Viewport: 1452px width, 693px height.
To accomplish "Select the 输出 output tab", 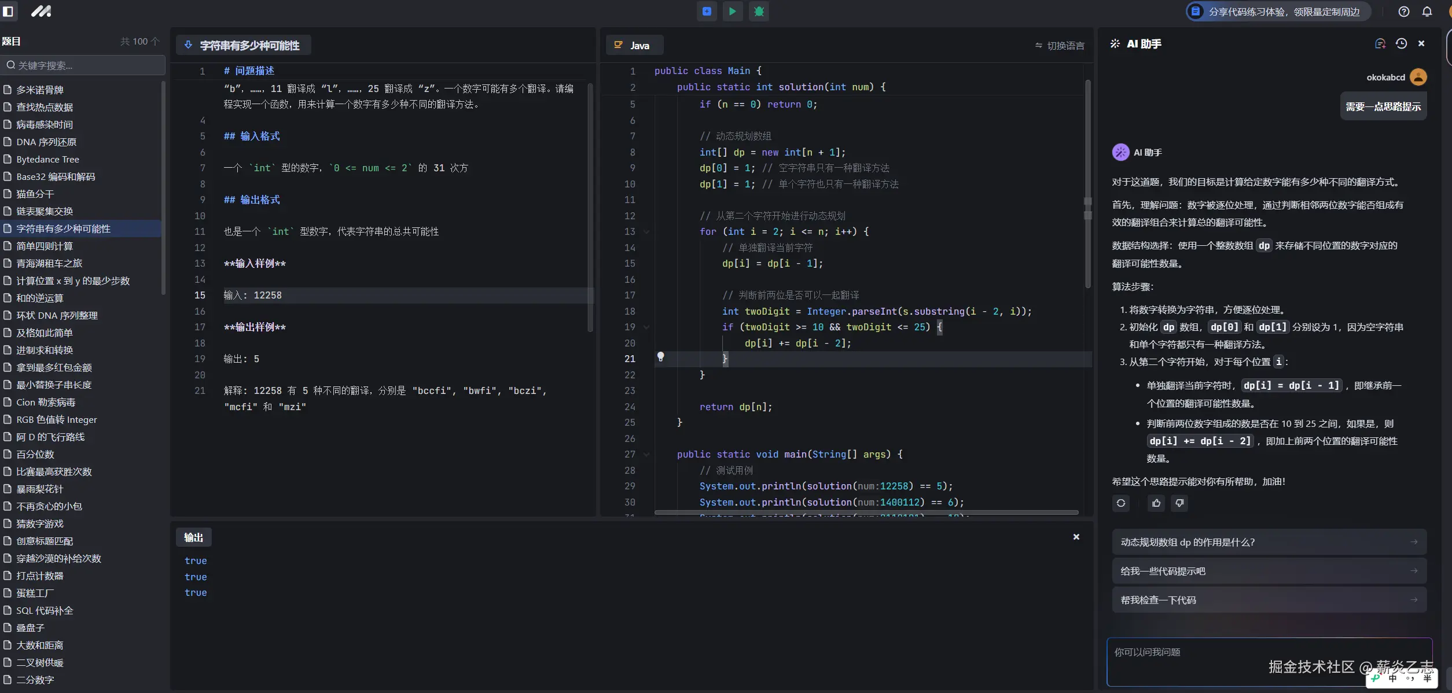I will click(x=193, y=537).
